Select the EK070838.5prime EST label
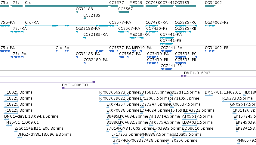The height and width of the screenshot is (145, 256). pos(123,110)
